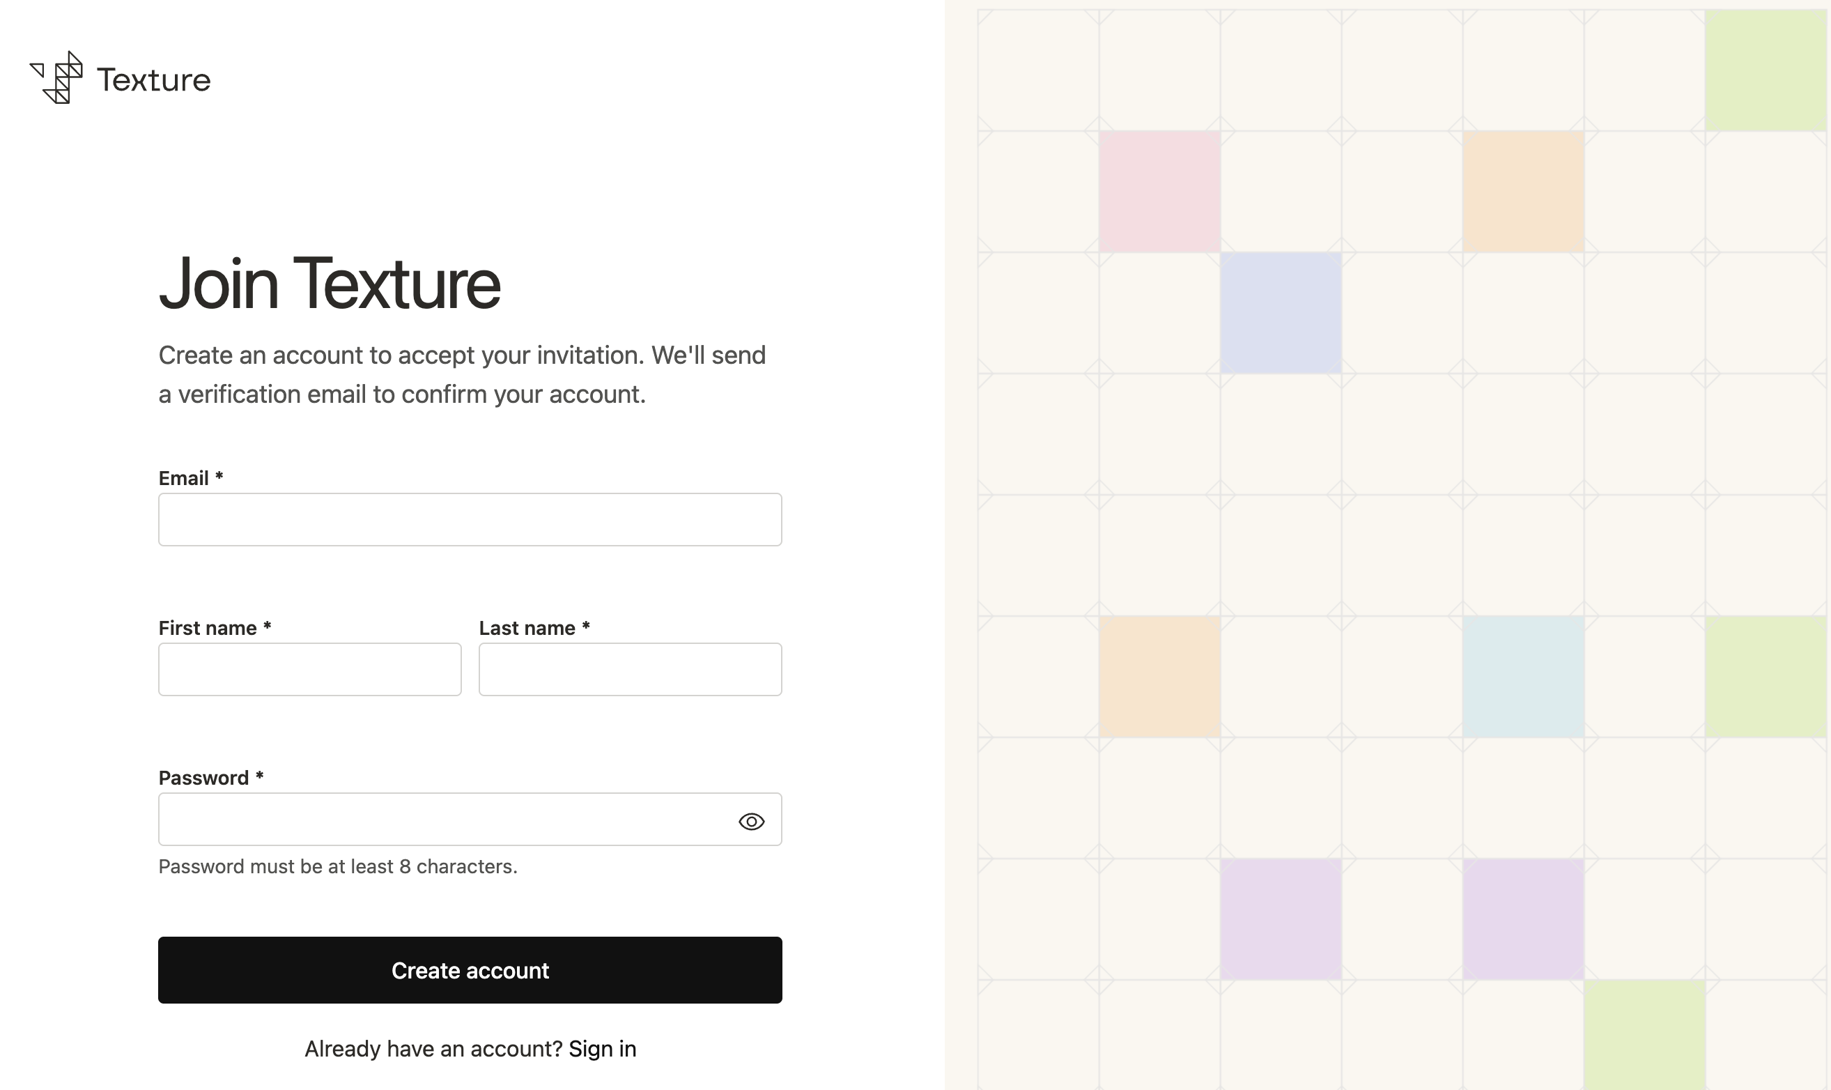Viewport: 1831px width, 1090px height.
Task: Select the periwinkle blue square in grid
Action: [1281, 313]
